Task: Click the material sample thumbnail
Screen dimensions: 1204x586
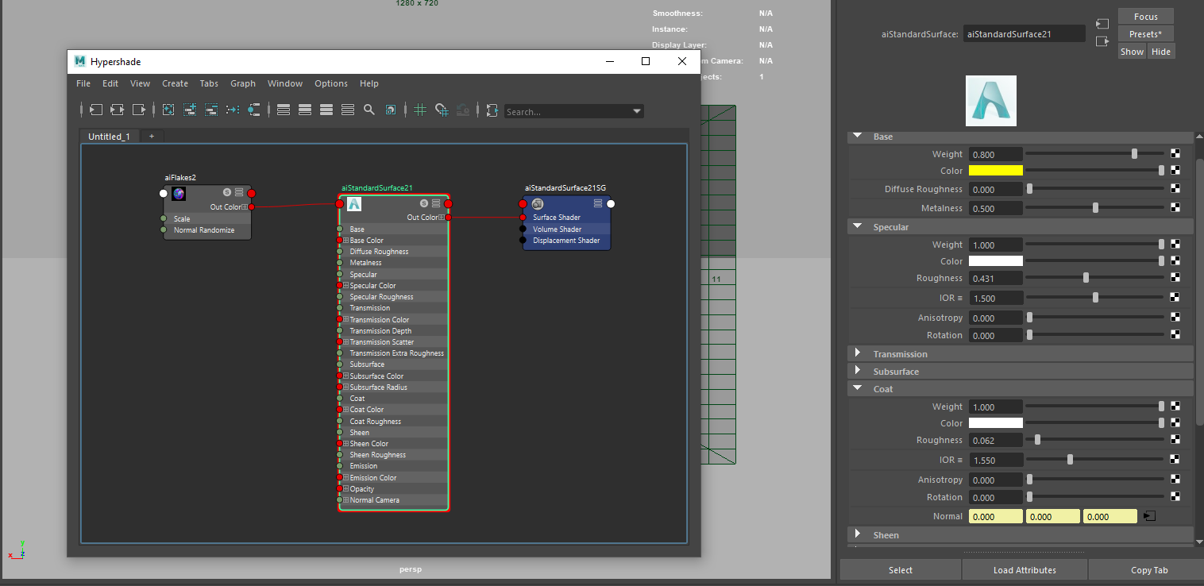Action: coord(990,101)
